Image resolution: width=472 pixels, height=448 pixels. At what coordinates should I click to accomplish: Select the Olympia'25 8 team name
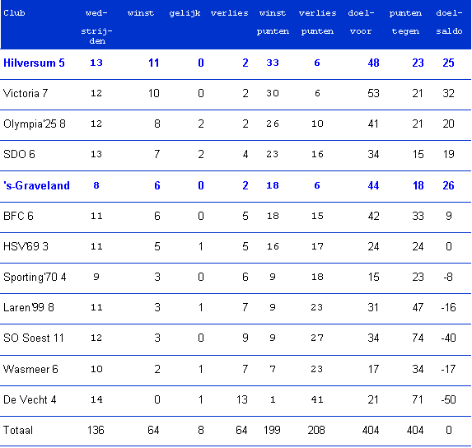[35, 124]
